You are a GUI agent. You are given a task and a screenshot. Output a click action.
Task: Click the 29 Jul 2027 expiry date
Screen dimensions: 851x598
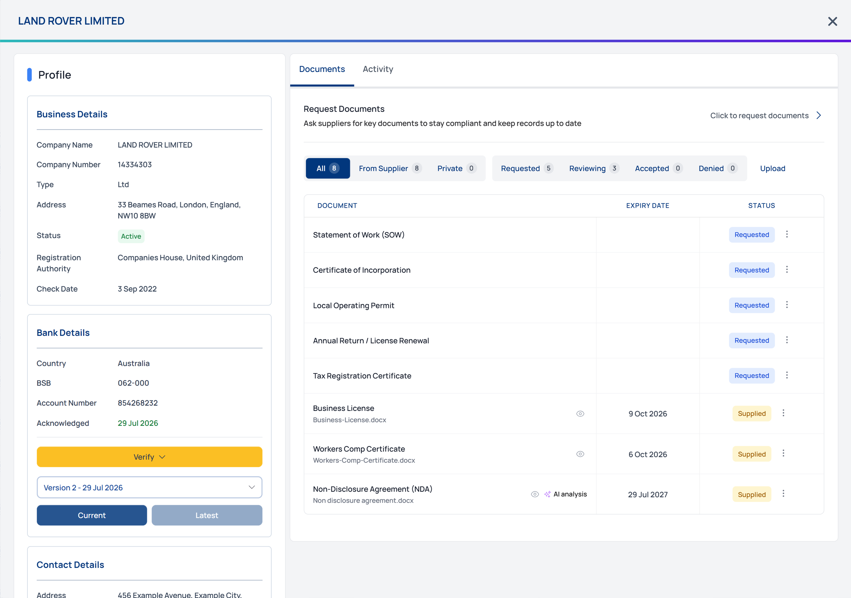click(647, 495)
